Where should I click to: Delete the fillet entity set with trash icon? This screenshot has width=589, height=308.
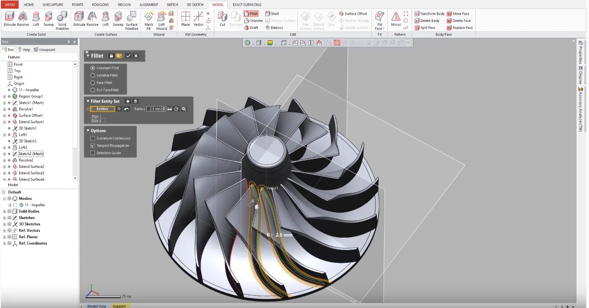point(135,101)
